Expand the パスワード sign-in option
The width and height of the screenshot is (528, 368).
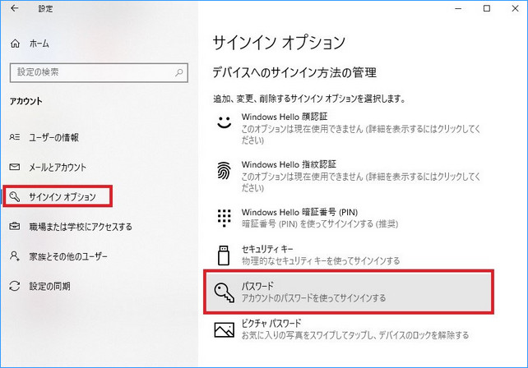345,291
